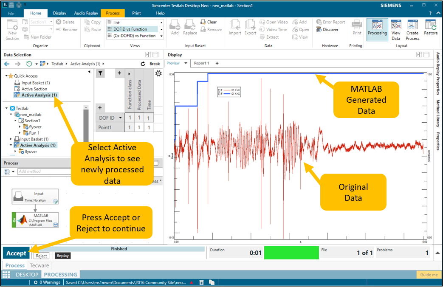The width and height of the screenshot is (443, 287).
Task: Select the Tecware bottom tab
Action: [39, 265]
